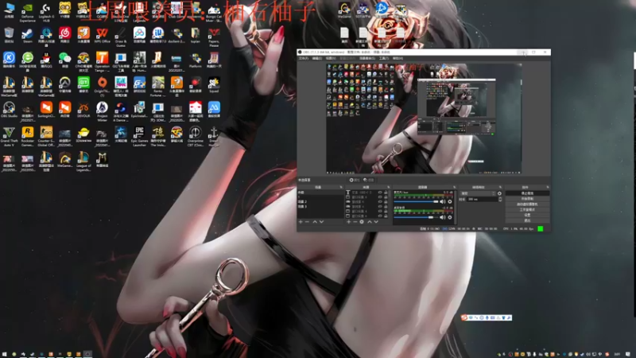
Task: Move the selected source down
Action: (376, 222)
